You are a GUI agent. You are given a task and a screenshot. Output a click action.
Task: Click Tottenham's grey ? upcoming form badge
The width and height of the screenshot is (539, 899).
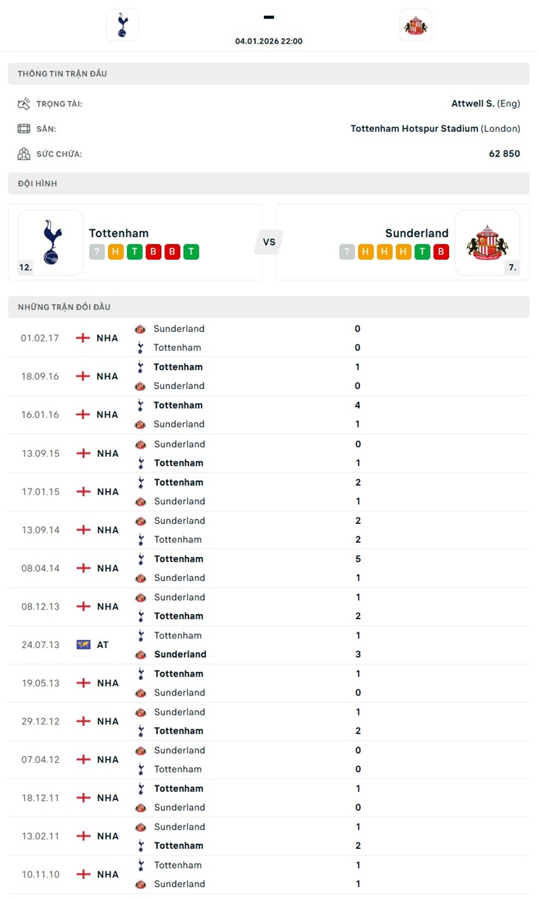(96, 252)
